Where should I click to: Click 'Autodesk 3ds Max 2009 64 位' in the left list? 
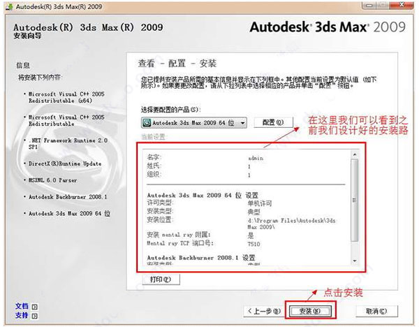[69, 213]
